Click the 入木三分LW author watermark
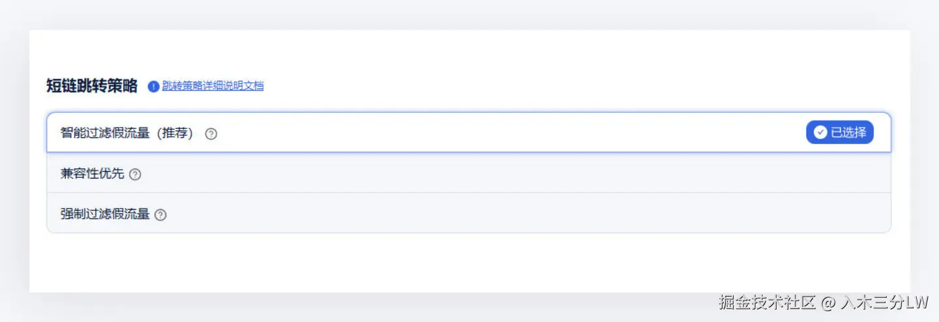The image size is (939, 322). [884, 302]
